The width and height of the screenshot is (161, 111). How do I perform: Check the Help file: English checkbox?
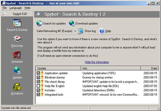38,86
